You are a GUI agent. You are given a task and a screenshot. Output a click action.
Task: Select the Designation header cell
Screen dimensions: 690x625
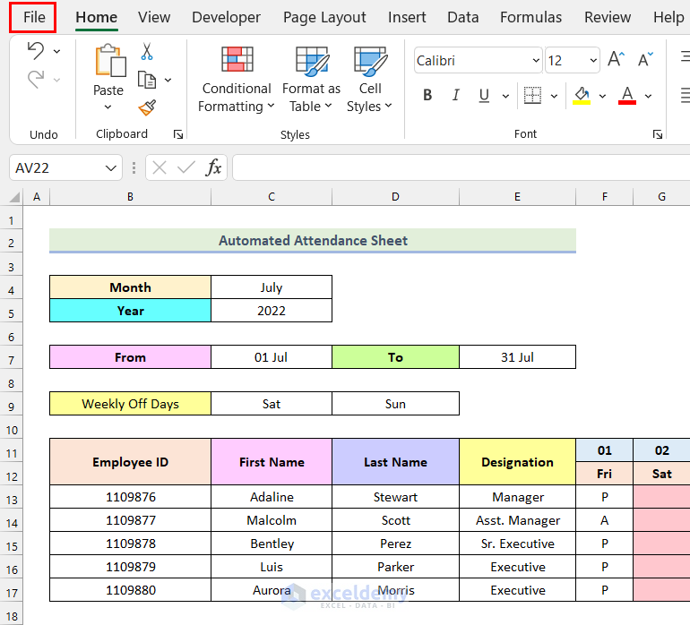[517, 462]
